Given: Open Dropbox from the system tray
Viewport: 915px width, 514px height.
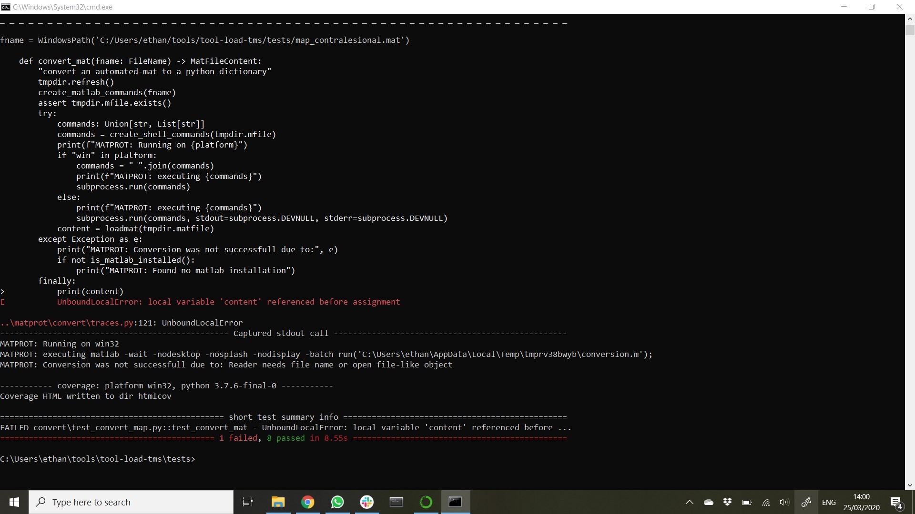Looking at the screenshot, I should 728,502.
